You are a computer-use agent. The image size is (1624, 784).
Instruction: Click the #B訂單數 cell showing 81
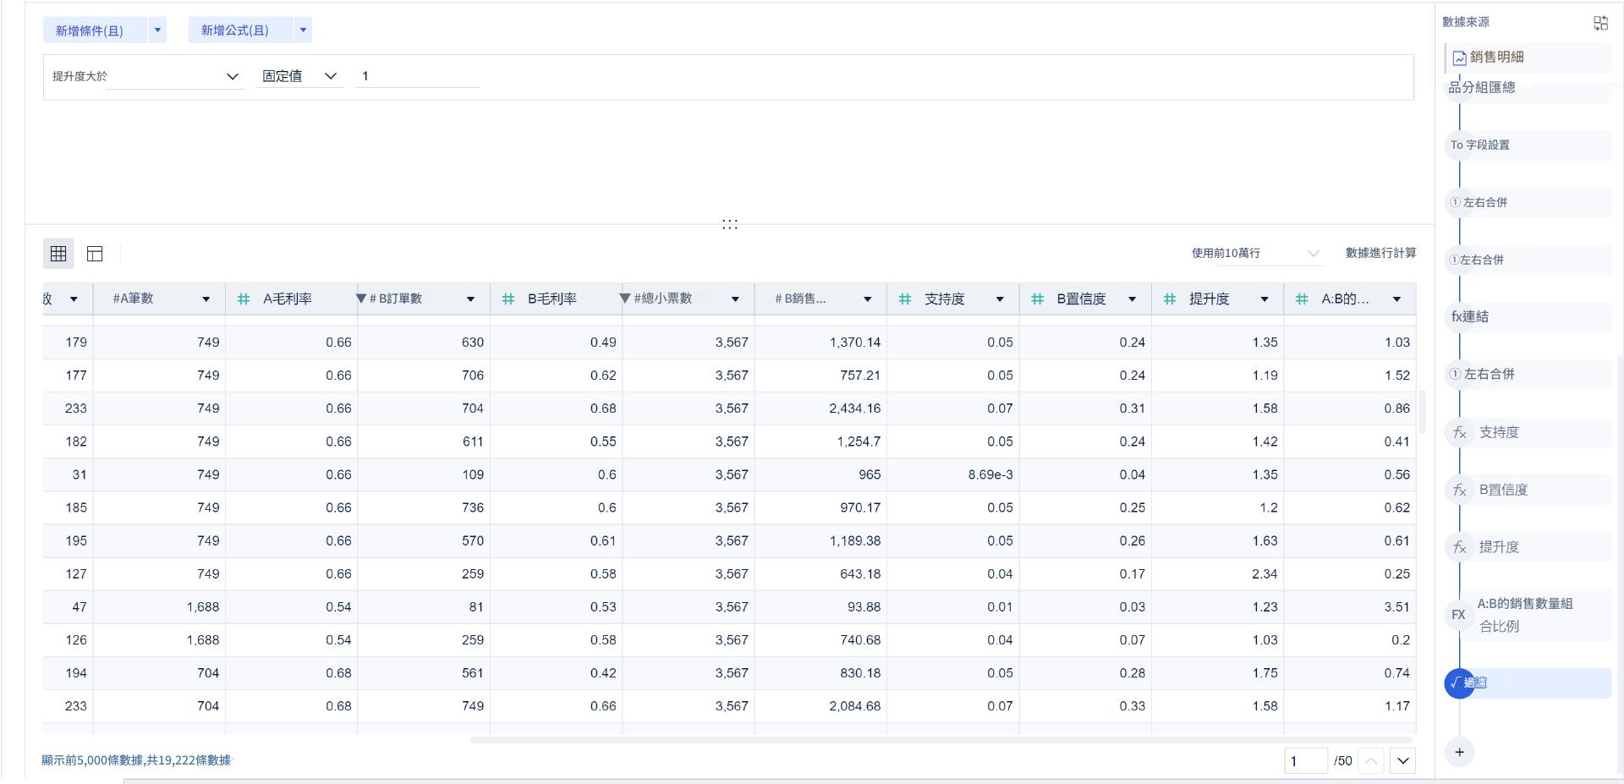click(x=424, y=607)
